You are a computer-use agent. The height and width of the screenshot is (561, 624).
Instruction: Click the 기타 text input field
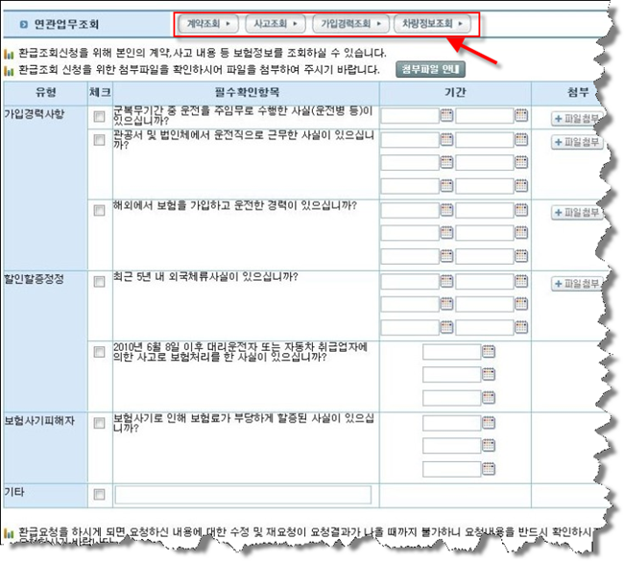(243, 495)
